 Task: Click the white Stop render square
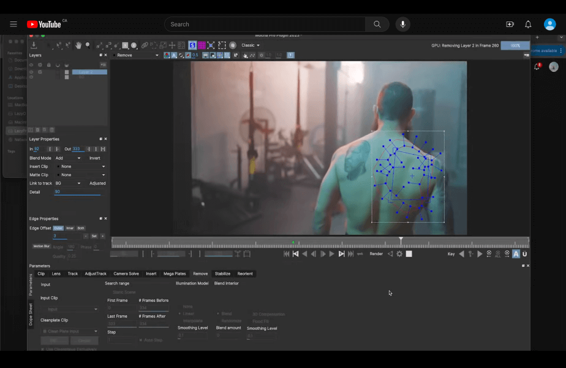[x=409, y=254]
